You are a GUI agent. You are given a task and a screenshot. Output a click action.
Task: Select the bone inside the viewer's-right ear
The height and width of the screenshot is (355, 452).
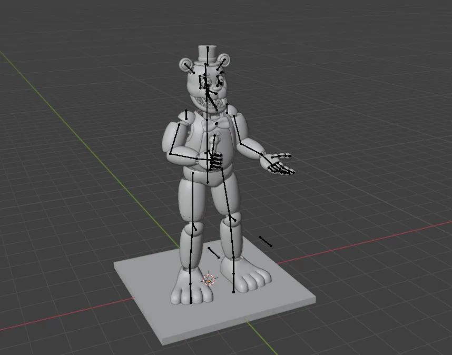click(x=221, y=65)
